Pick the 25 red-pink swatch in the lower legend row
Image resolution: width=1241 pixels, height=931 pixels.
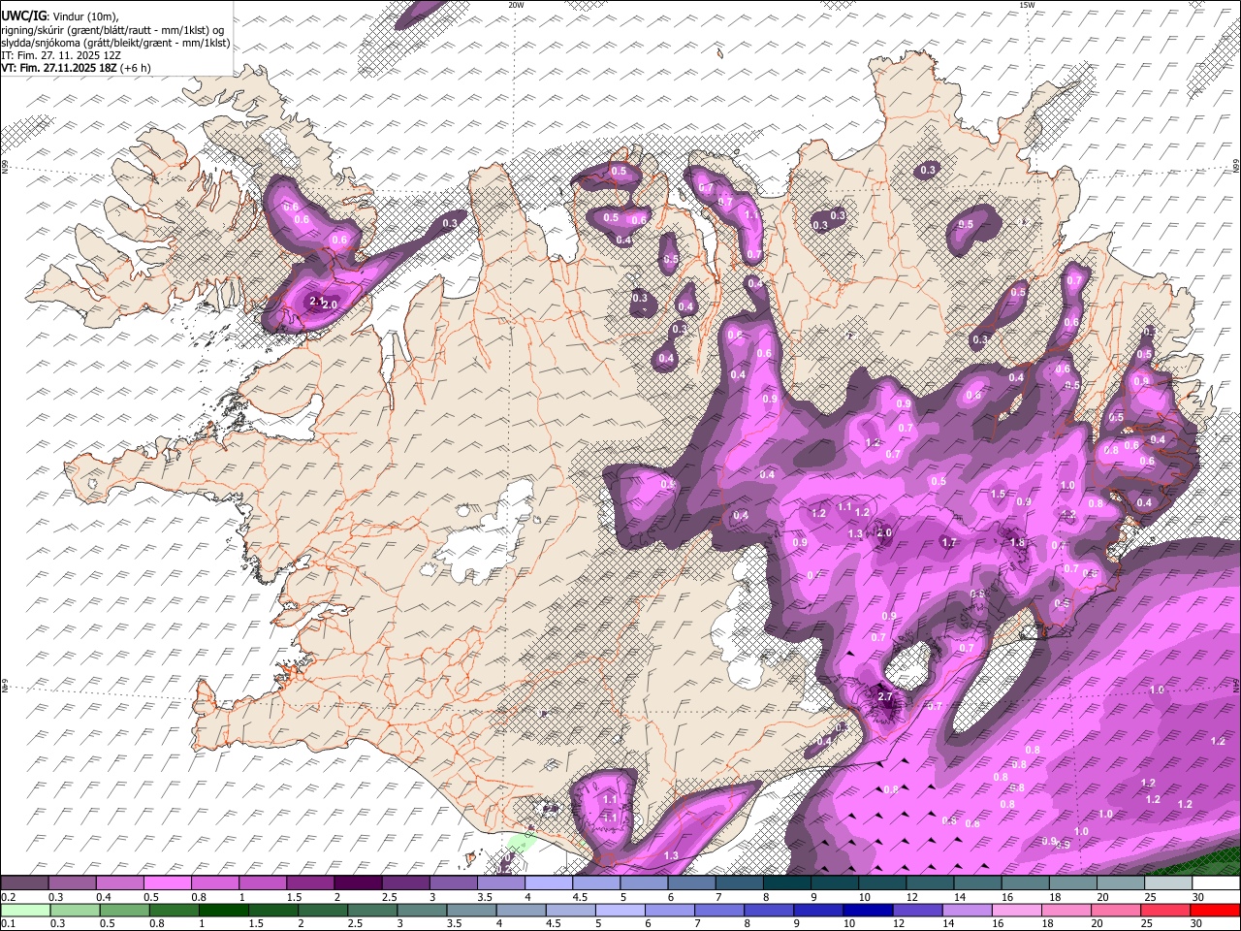(x=1164, y=911)
